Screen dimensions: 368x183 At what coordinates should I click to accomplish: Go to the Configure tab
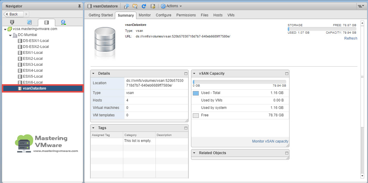(164, 15)
